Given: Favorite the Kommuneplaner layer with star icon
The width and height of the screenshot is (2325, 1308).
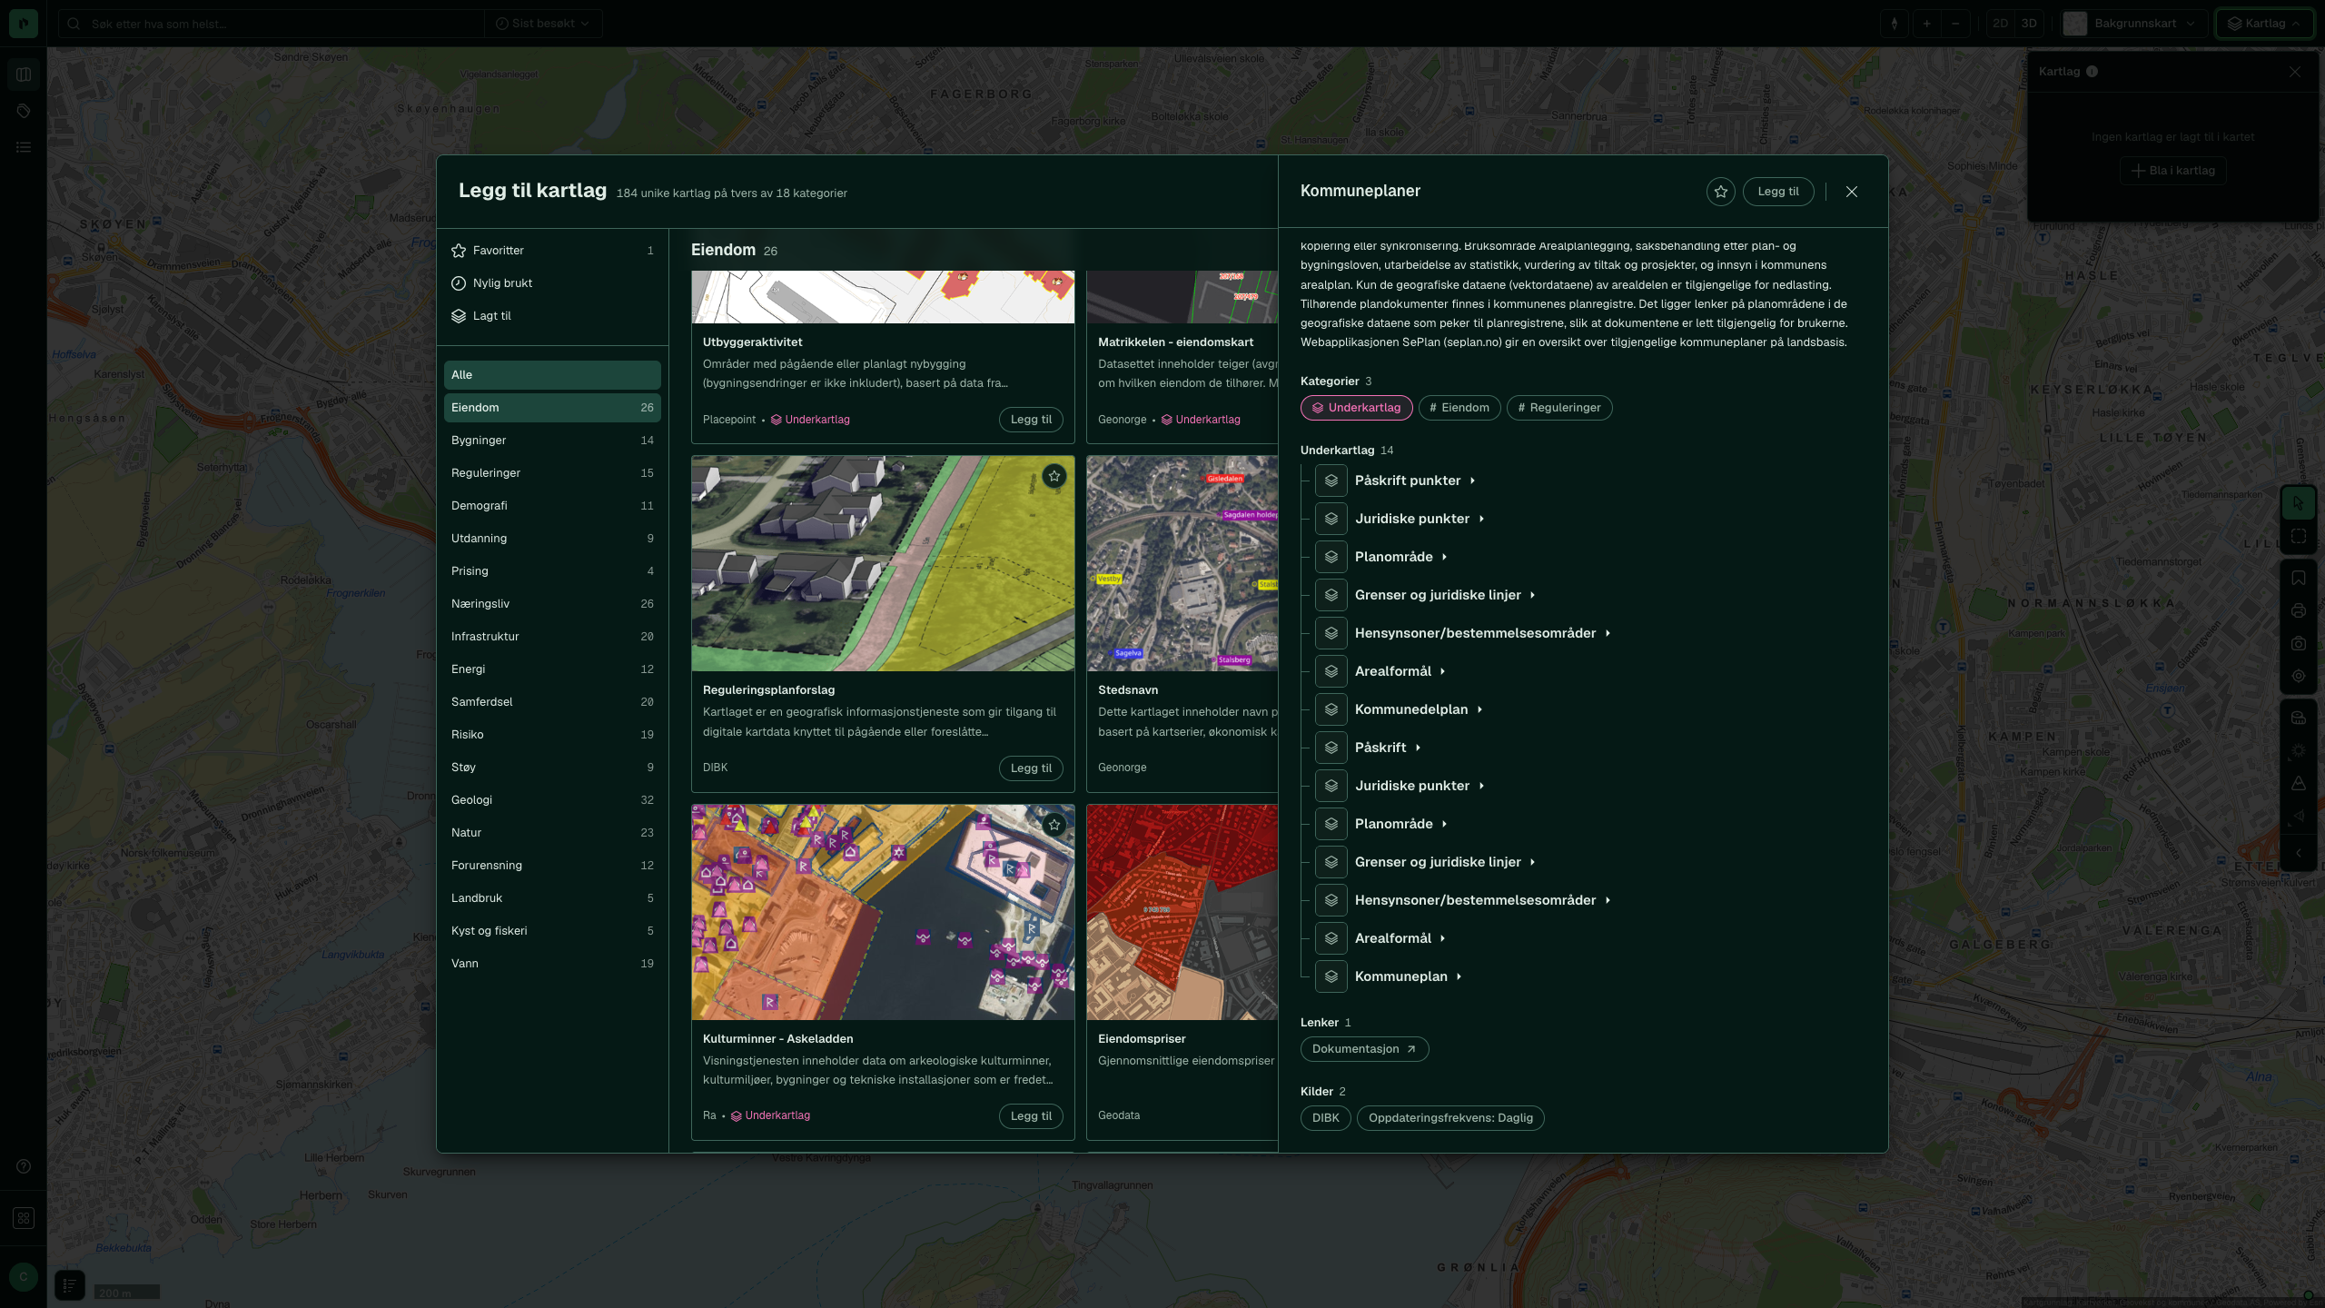Looking at the screenshot, I should (x=1720, y=192).
